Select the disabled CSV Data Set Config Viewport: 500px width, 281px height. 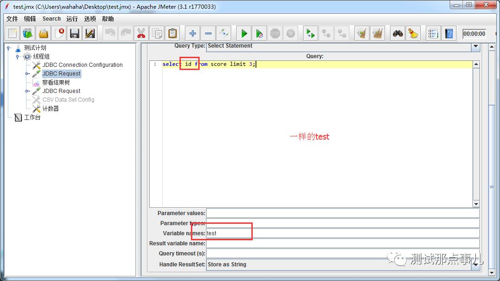click(68, 100)
